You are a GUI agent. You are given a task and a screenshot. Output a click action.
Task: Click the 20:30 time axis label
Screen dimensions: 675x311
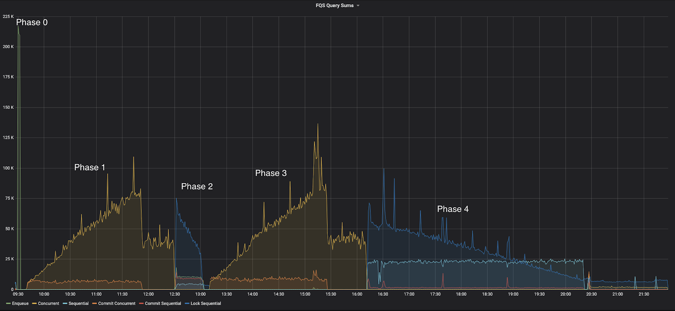(591, 294)
